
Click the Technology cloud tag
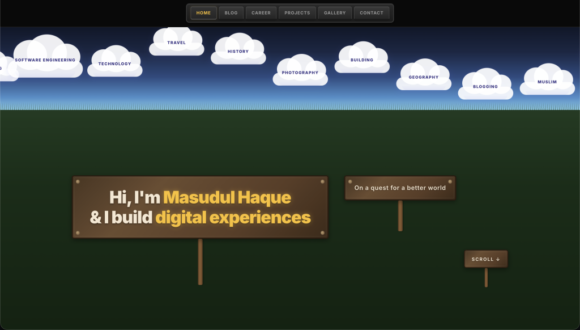click(114, 61)
